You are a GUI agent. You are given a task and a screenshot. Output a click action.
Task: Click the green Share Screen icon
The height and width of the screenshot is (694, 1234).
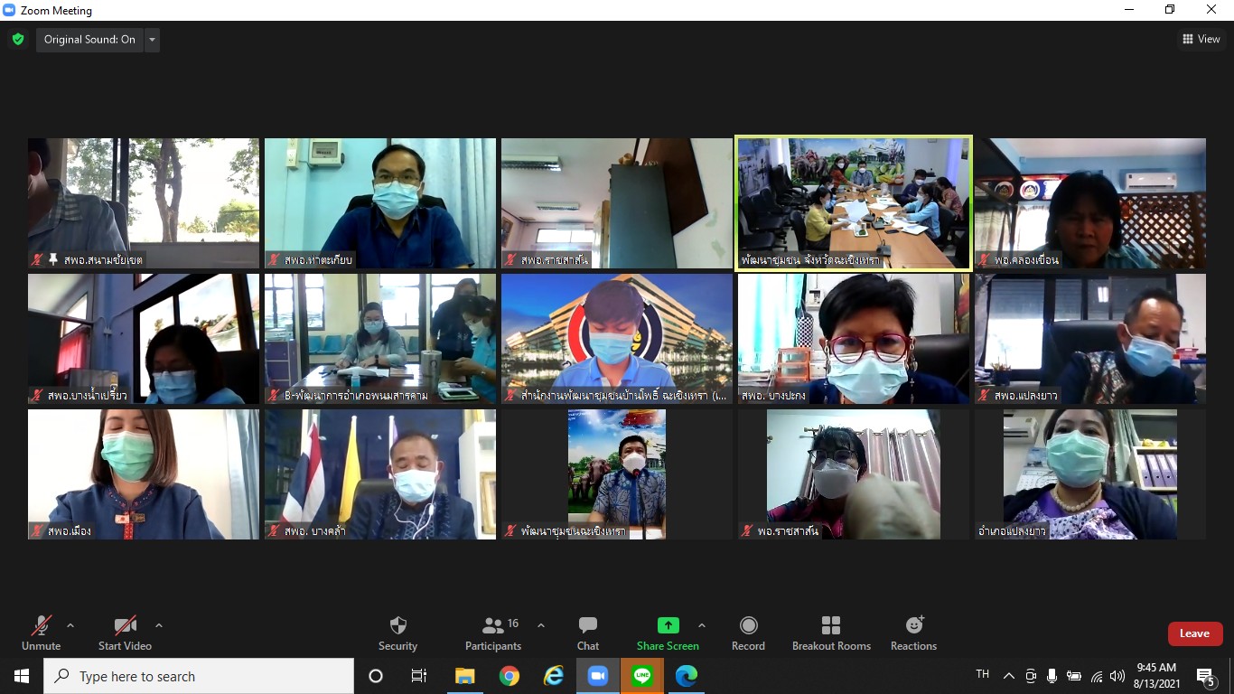668,625
